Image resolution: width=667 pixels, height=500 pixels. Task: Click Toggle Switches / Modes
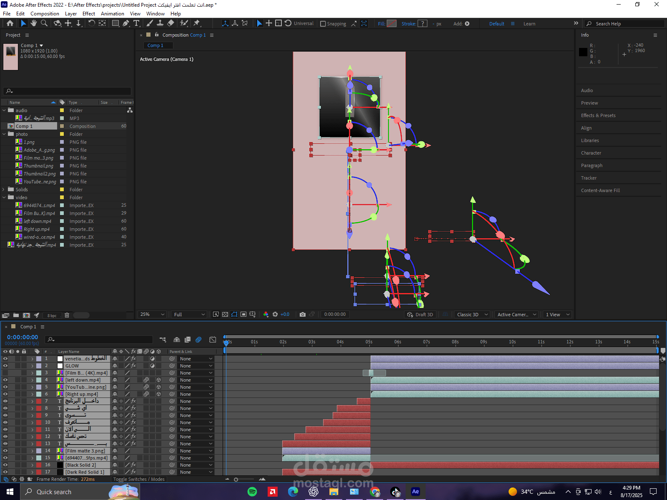point(139,479)
